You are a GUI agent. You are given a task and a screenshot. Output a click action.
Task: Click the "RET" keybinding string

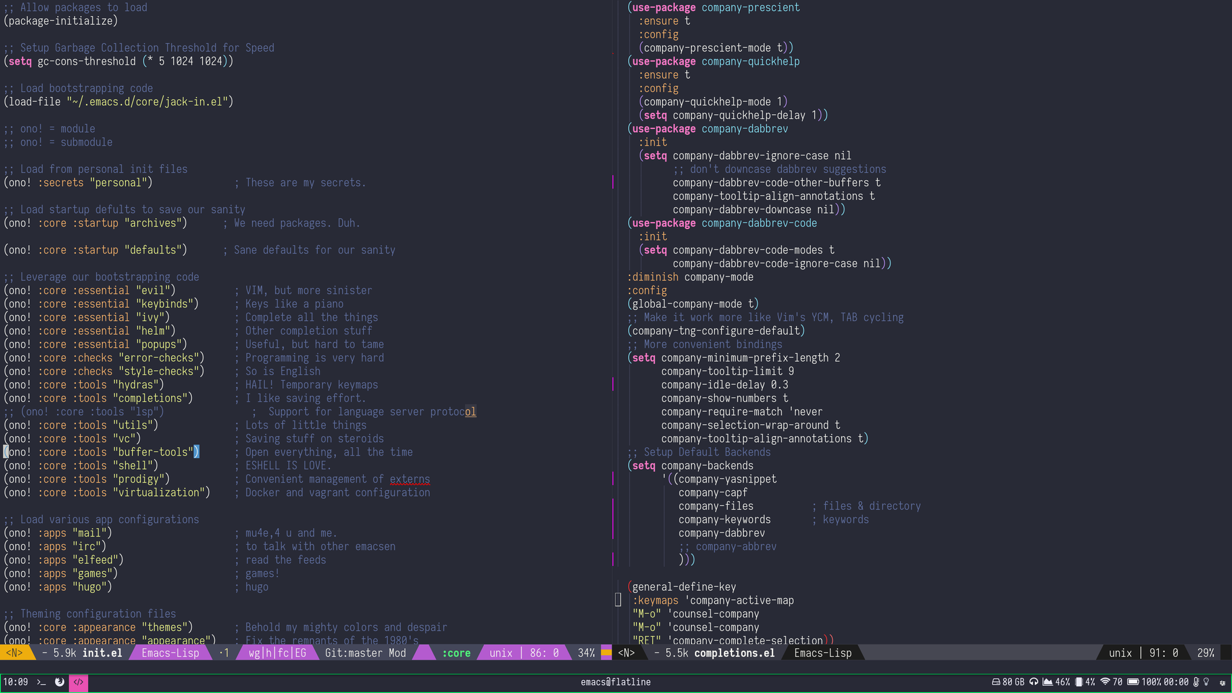coord(647,640)
